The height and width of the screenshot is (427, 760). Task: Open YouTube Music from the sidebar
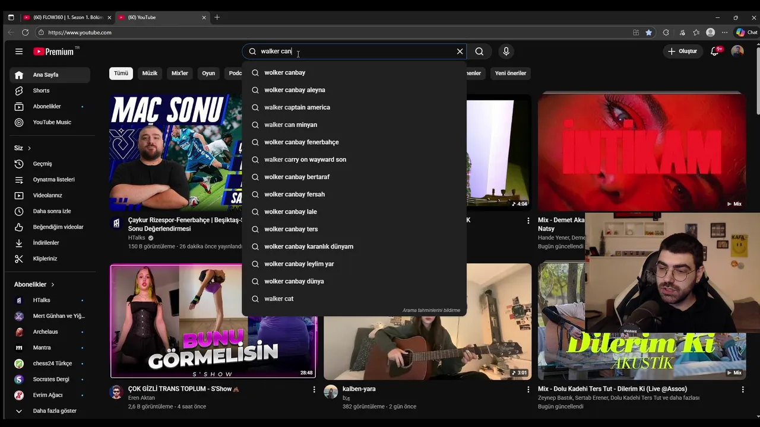click(x=50, y=122)
